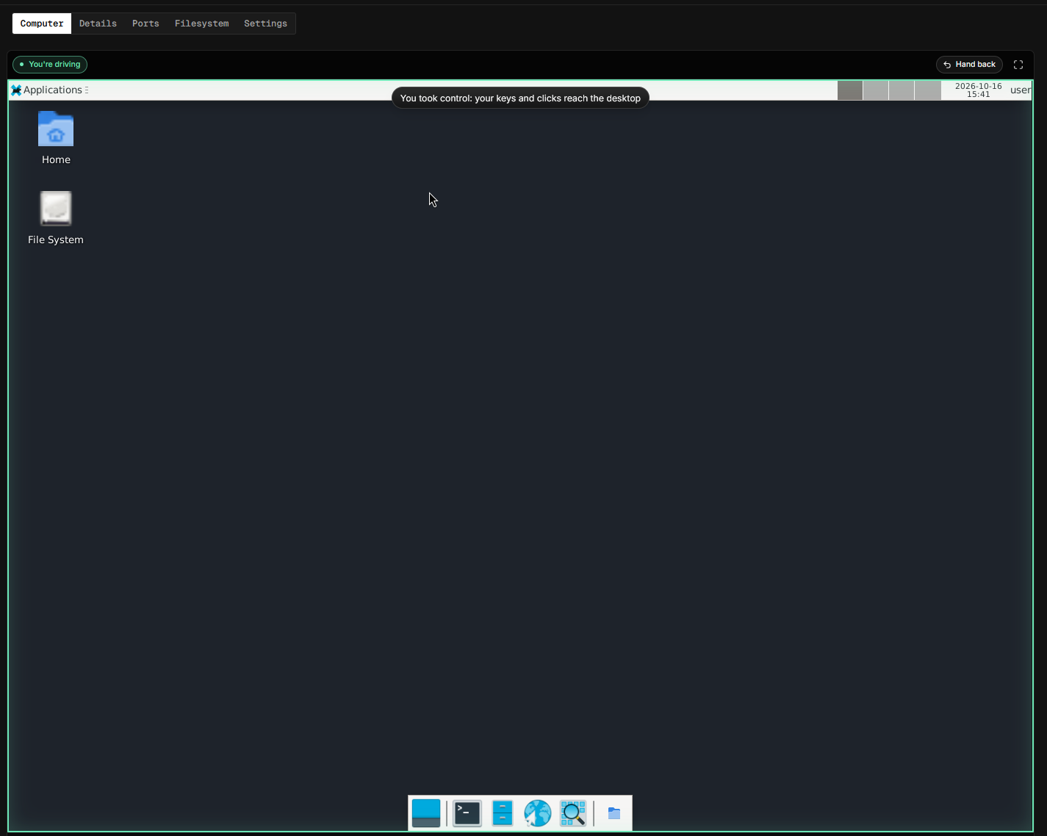Image resolution: width=1047 pixels, height=836 pixels.
Task: Select the Home folder desktop icon
Action: pyautogui.click(x=56, y=139)
